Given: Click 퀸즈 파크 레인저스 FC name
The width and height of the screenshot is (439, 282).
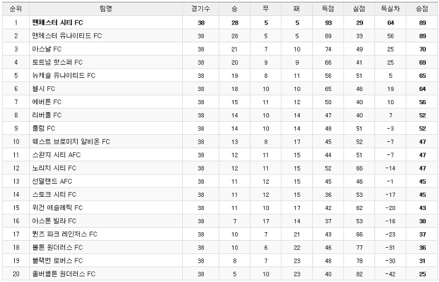Looking at the screenshot, I should click(65, 234).
